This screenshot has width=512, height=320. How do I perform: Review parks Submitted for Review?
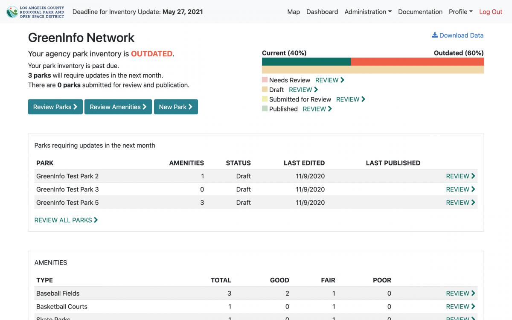coord(351,99)
